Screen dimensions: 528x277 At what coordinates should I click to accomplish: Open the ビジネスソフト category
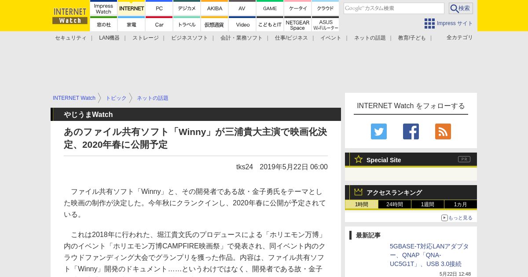190,38
